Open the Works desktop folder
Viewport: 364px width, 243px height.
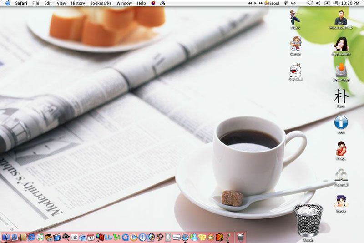pos(295,44)
